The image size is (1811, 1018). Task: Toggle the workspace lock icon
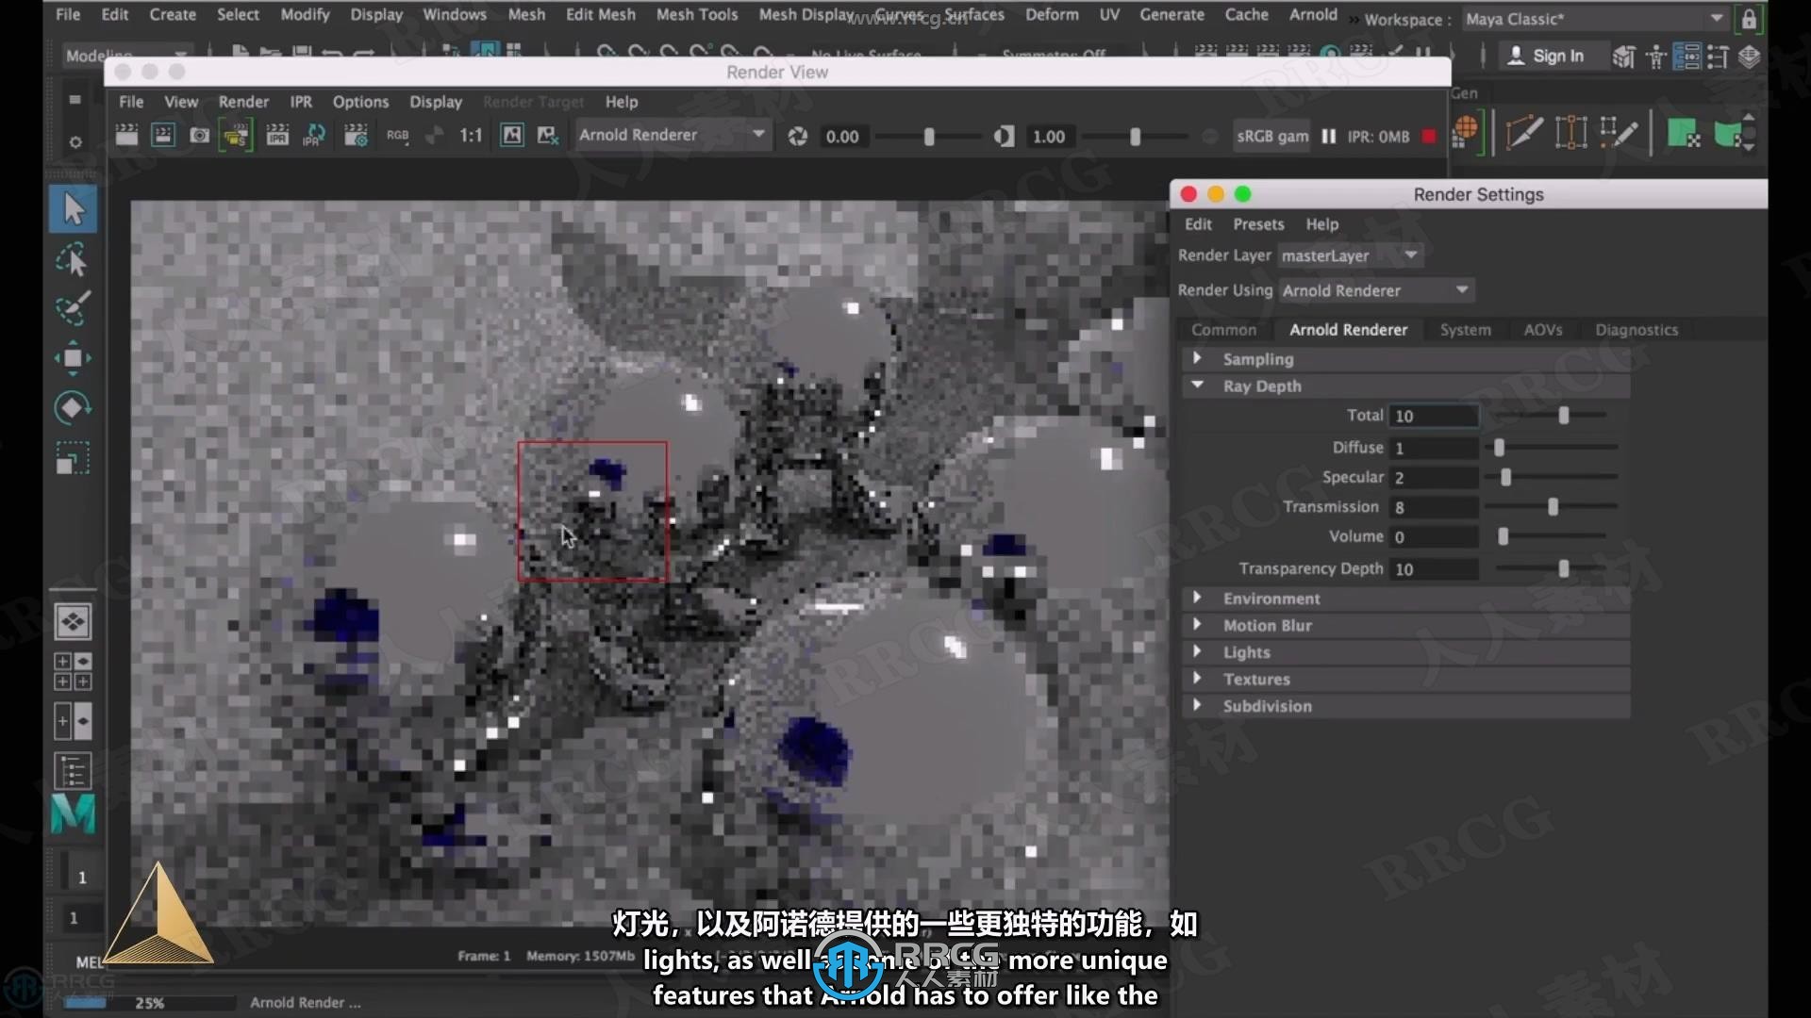[x=1749, y=19]
